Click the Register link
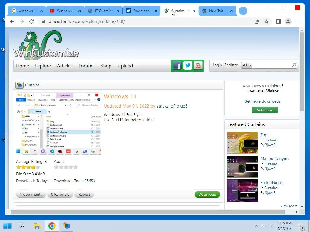Image resolution: width=310 pixels, height=232 pixels. [231, 65]
